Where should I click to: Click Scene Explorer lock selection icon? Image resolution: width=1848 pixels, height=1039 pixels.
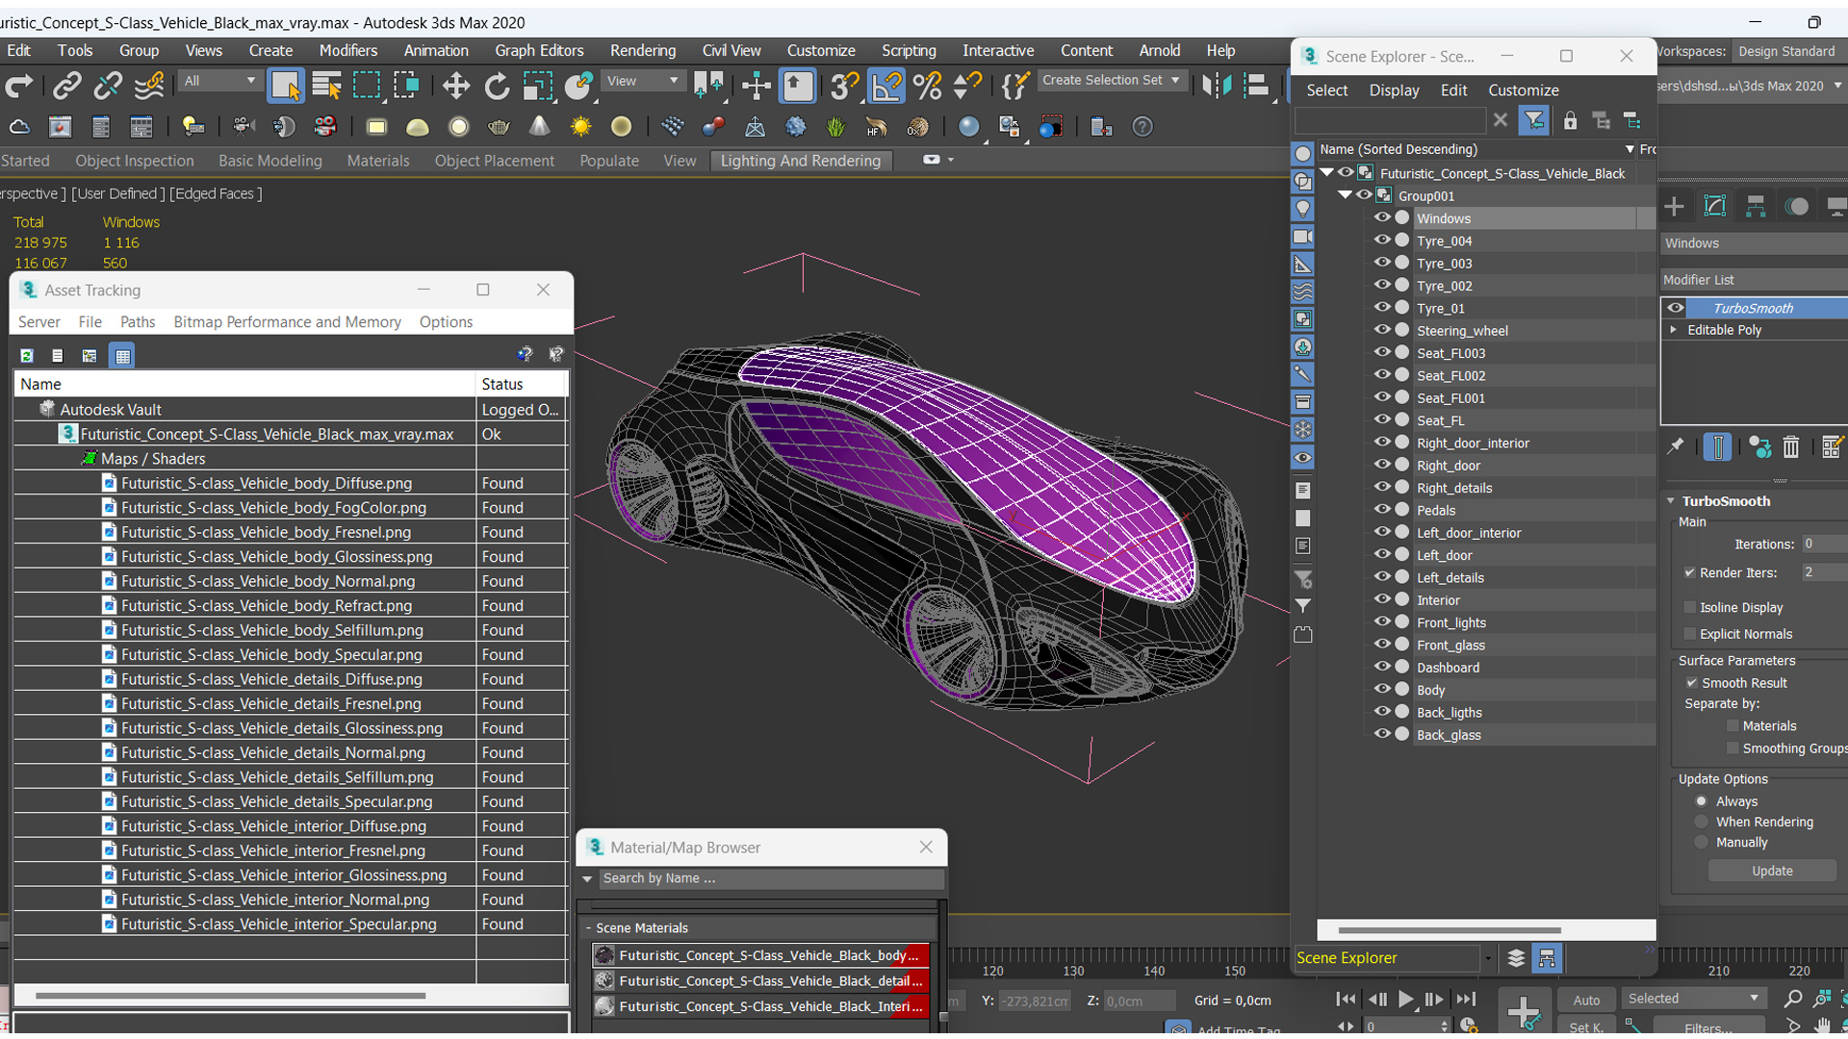pyautogui.click(x=1570, y=121)
